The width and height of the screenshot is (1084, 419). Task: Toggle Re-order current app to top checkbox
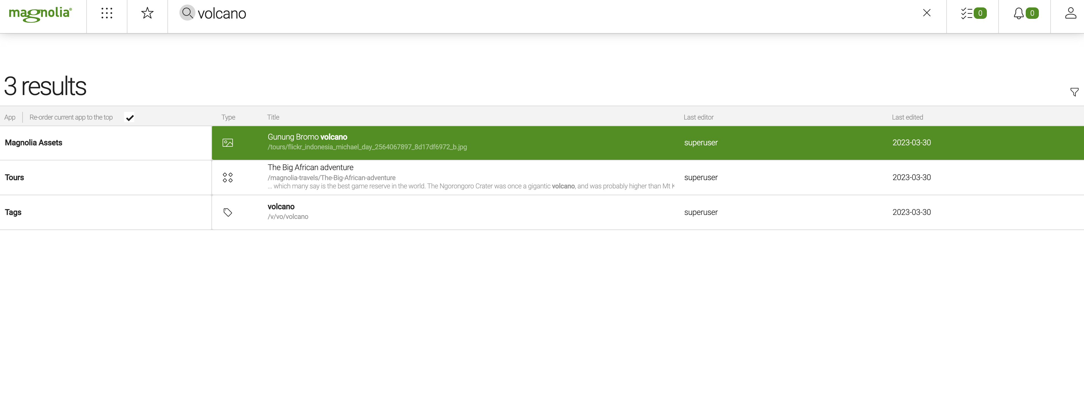[x=130, y=118]
